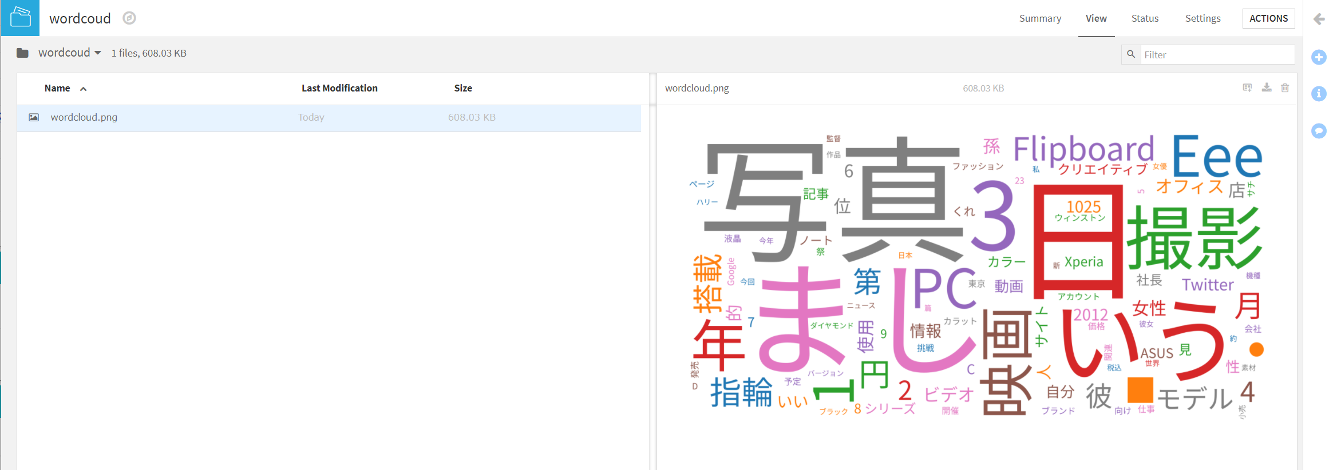Download wordcloud.png using download icon

(1267, 87)
